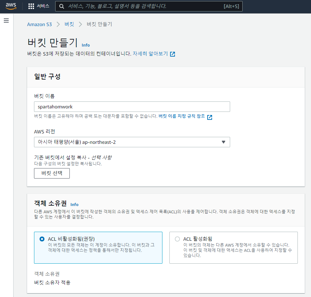Image resolution: width=311 pixels, height=297 pixels.
Task: Click the 버킷 소유자 적용 text
Action: pyautogui.click(x=52, y=282)
